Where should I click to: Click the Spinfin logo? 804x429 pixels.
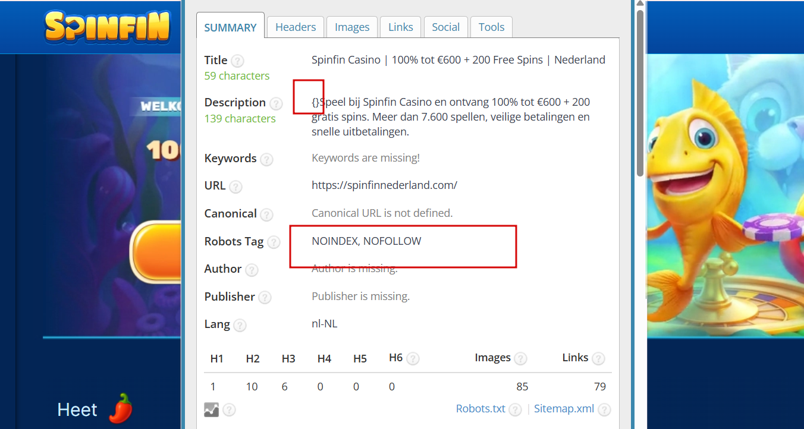[x=108, y=27]
